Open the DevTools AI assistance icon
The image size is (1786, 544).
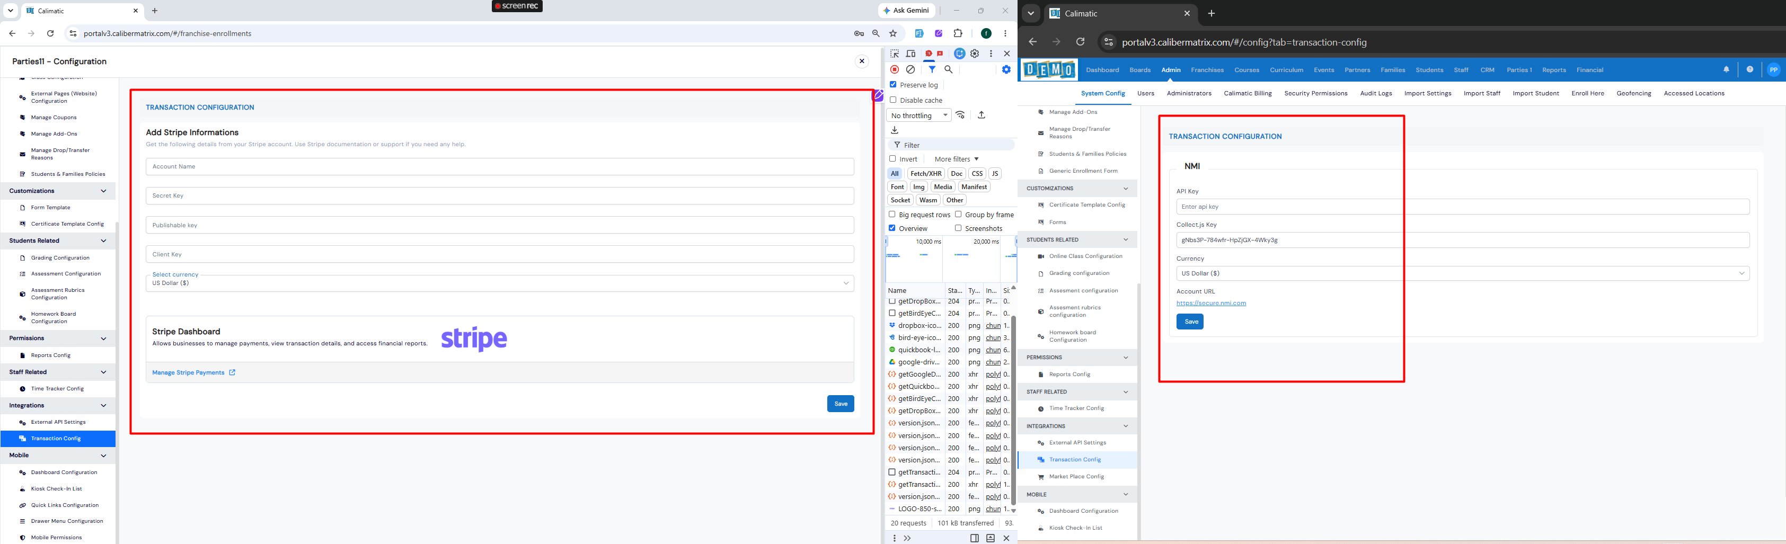pos(960,53)
